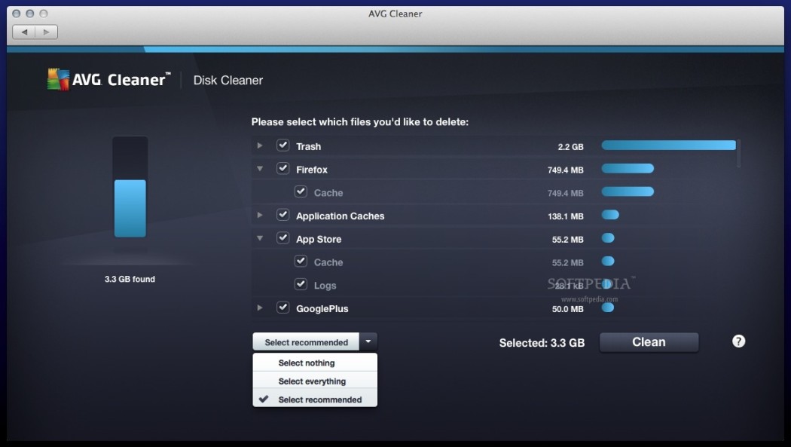Click the "Disk Cleaner" heading

point(228,80)
